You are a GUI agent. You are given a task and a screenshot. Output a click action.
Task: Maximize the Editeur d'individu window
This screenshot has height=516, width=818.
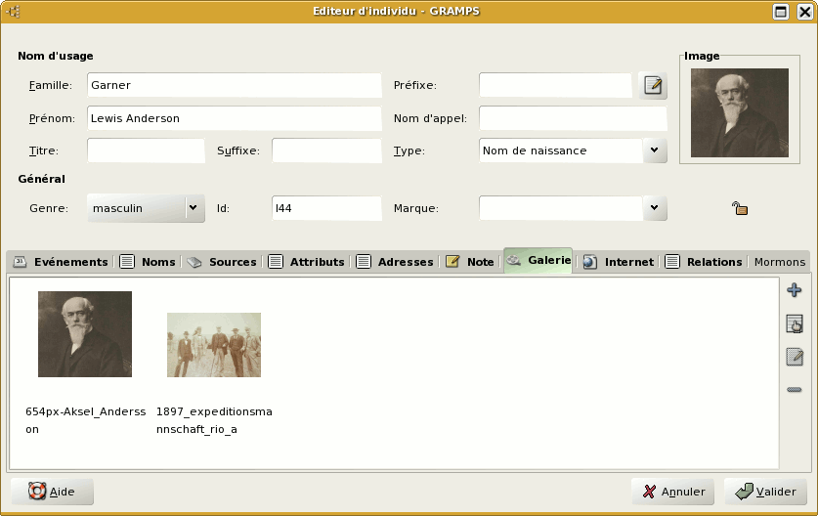click(x=780, y=12)
